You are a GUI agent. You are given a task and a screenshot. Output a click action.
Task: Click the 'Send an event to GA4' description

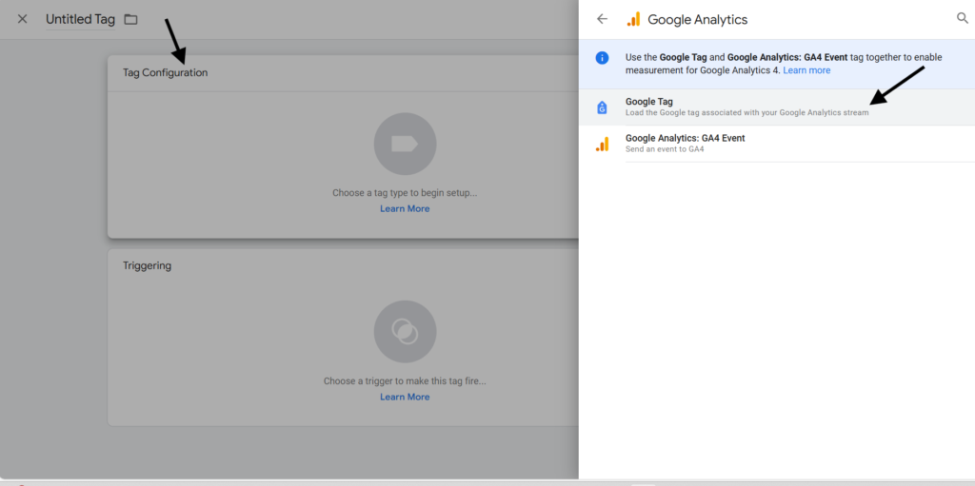click(665, 149)
